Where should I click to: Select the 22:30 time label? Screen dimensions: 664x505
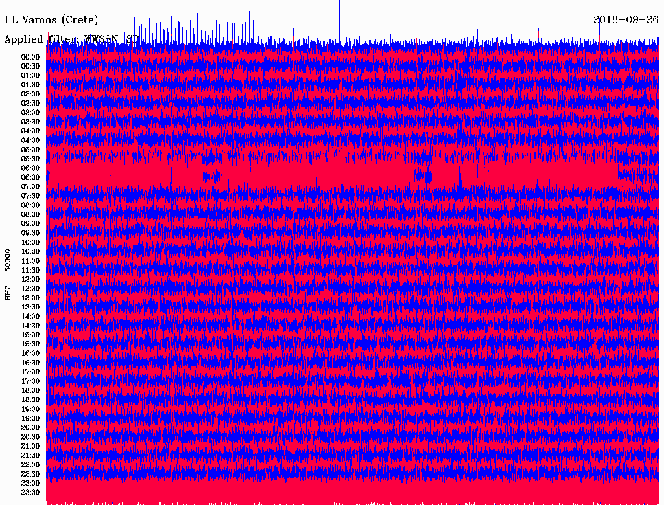click(30, 474)
